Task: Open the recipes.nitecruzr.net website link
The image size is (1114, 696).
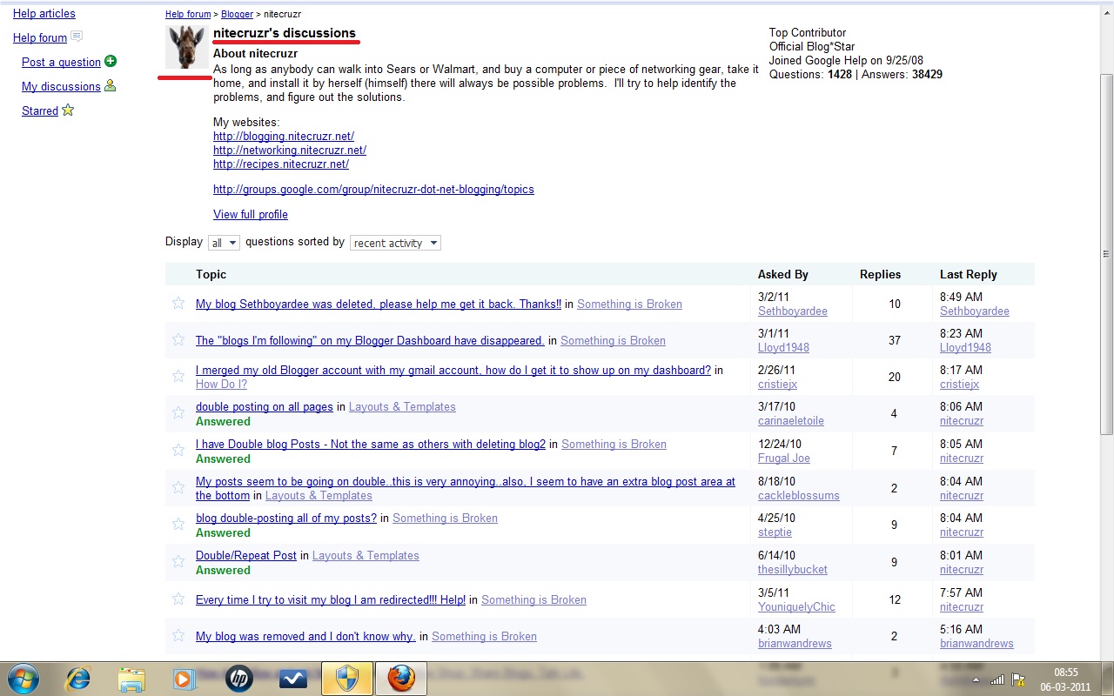Action: [x=281, y=164]
